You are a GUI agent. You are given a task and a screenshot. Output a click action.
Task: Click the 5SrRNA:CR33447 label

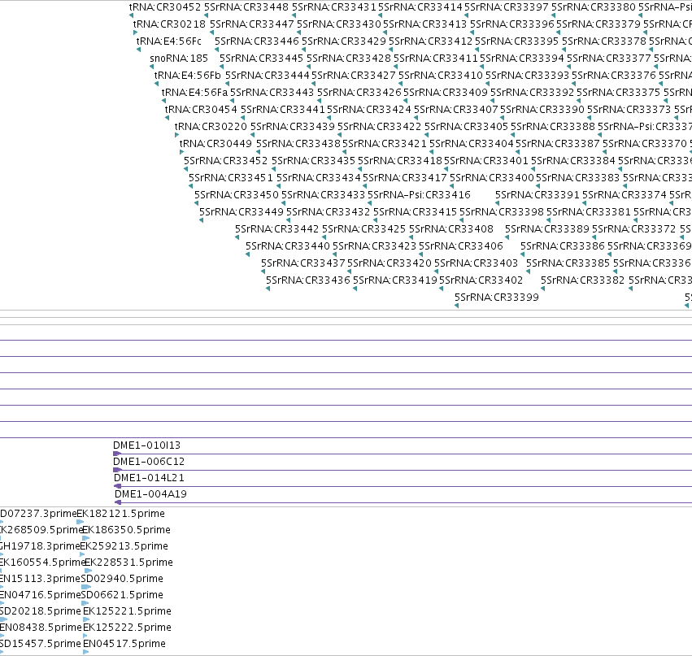[252, 24]
